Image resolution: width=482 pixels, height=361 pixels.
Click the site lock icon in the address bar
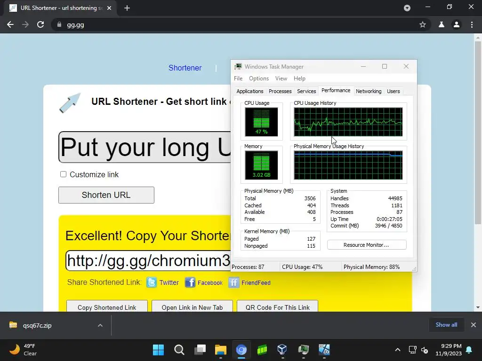coord(59,24)
